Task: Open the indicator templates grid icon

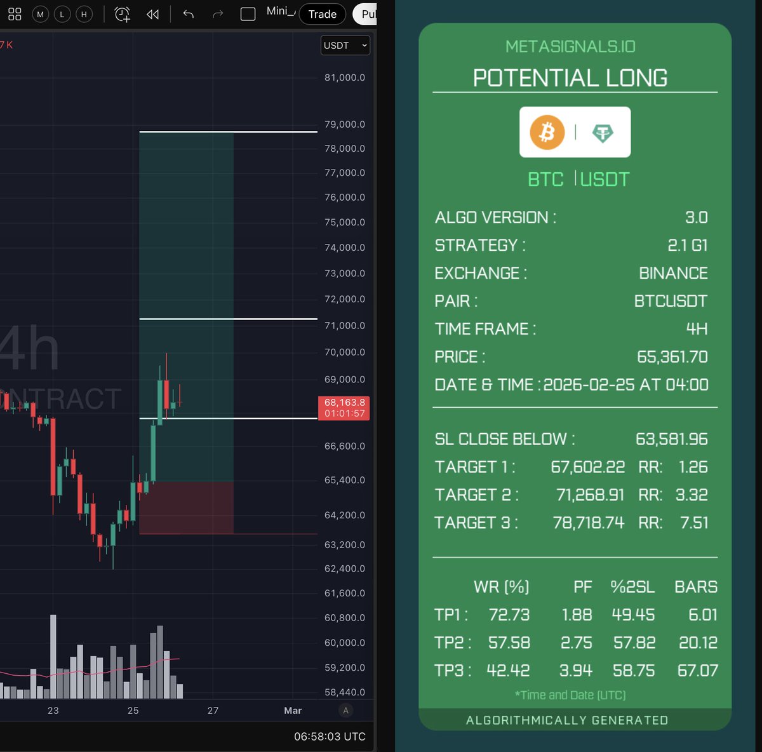Action: coord(15,14)
